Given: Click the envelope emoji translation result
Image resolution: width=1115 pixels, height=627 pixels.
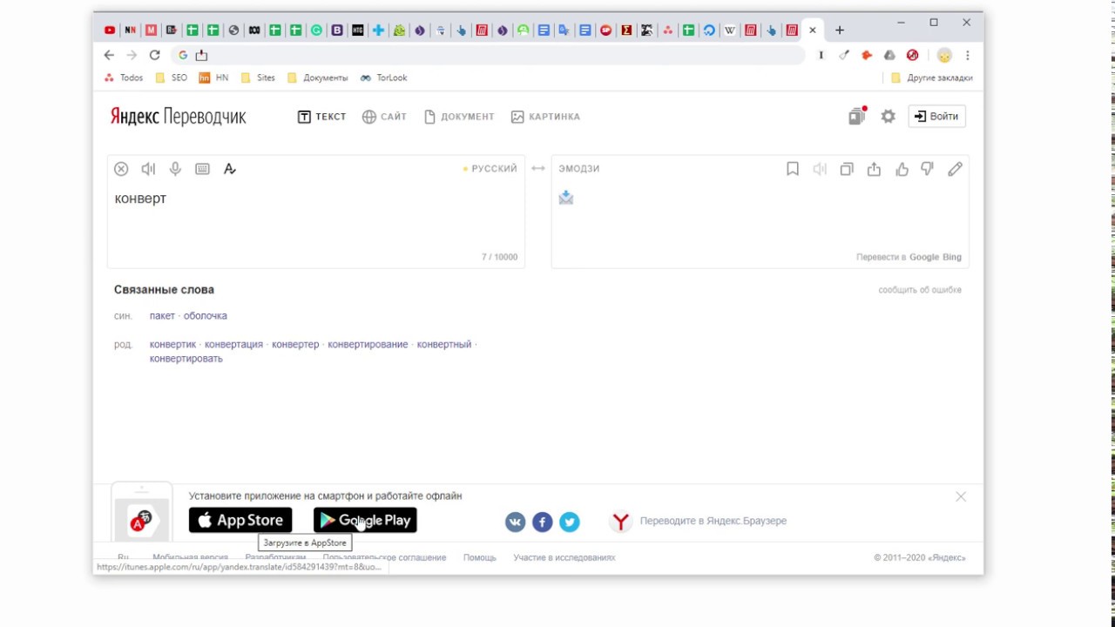Looking at the screenshot, I should click(x=566, y=198).
